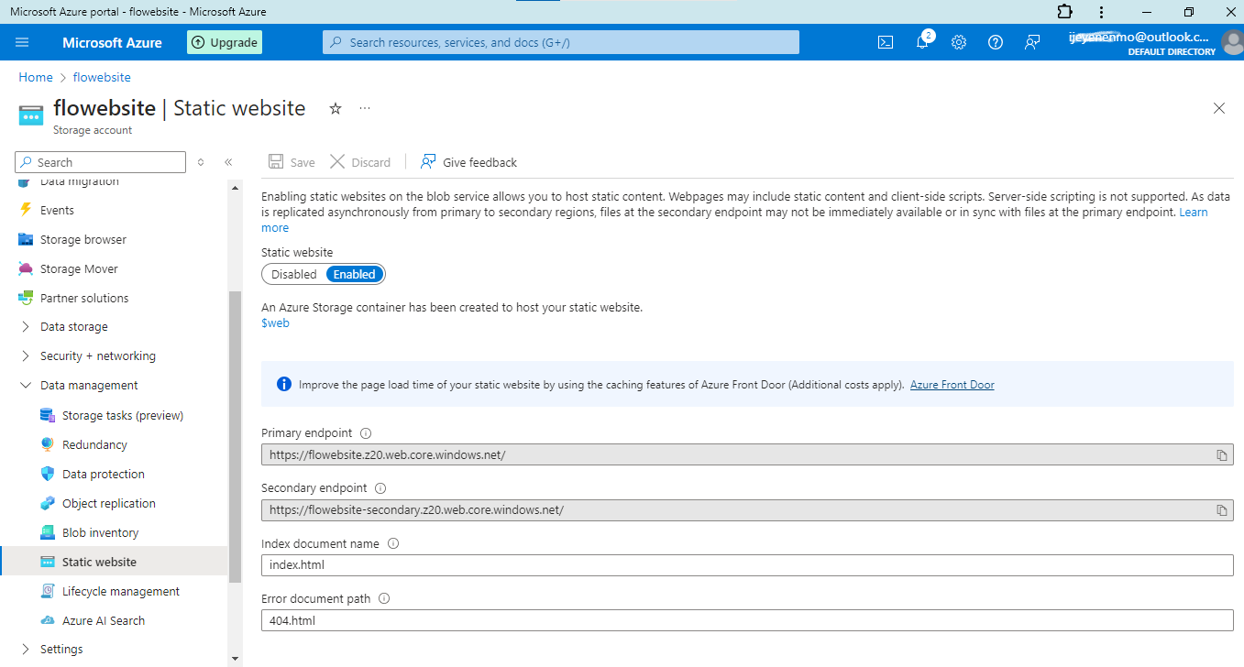Copy the primary endpoint URL

[1221, 455]
